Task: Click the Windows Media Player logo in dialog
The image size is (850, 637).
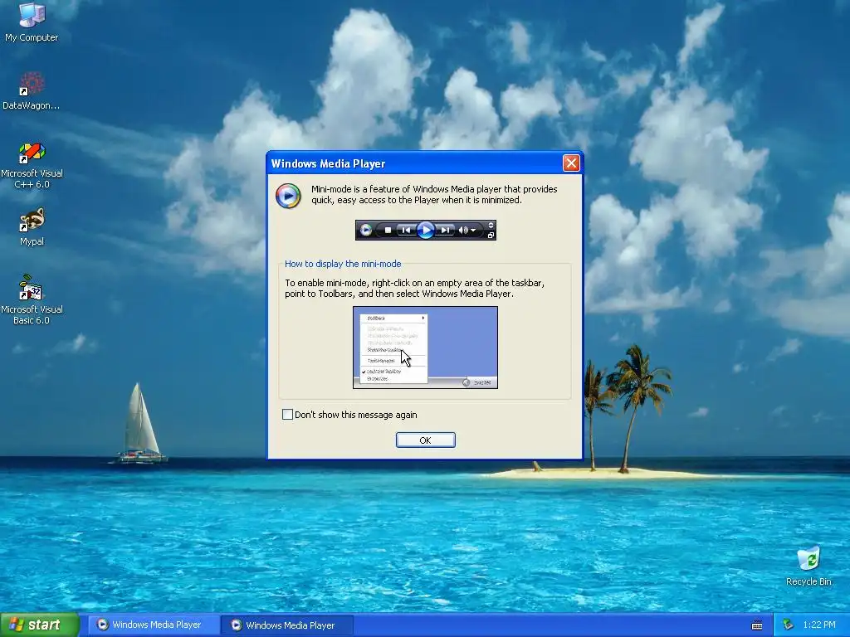Action: (x=288, y=196)
